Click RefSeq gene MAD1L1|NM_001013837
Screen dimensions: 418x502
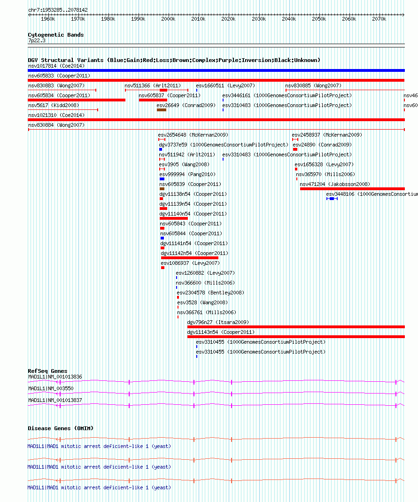[x=55, y=400]
